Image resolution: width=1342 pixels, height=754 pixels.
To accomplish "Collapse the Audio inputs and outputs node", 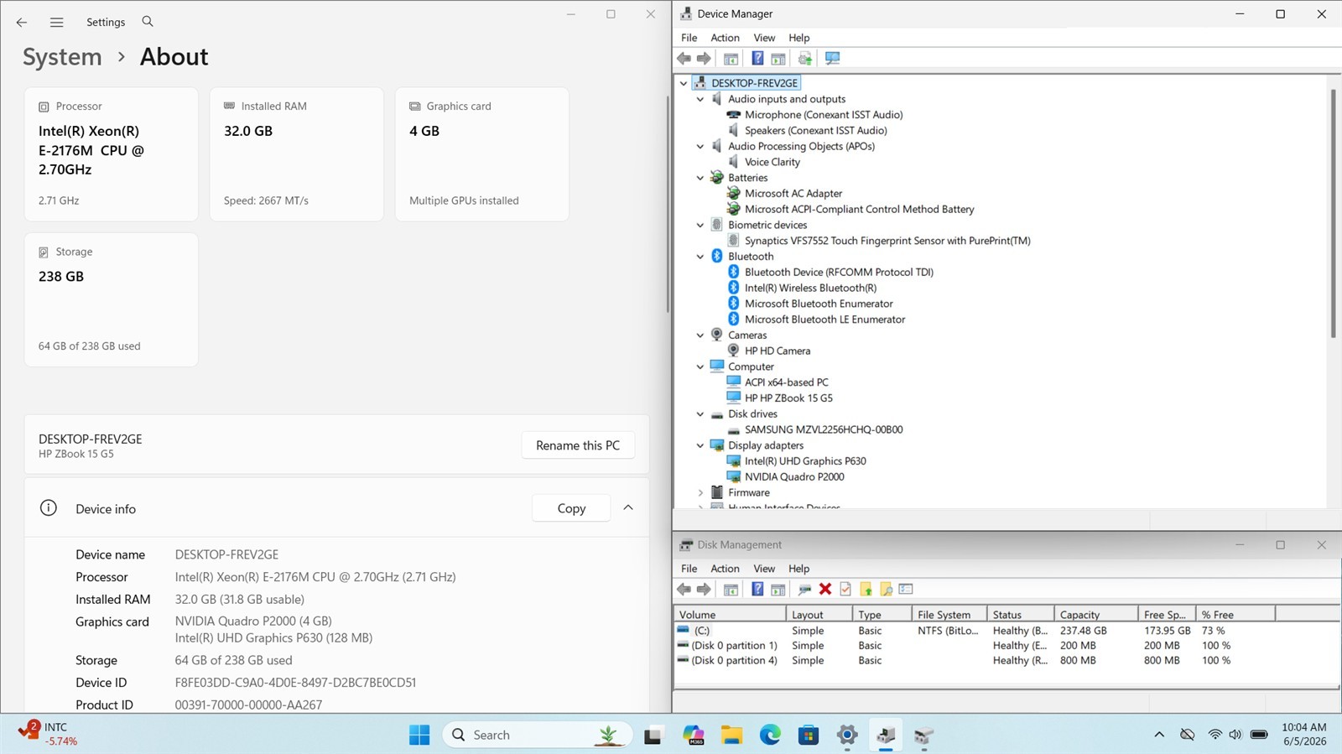I will pyautogui.click(x=700, y=99).
